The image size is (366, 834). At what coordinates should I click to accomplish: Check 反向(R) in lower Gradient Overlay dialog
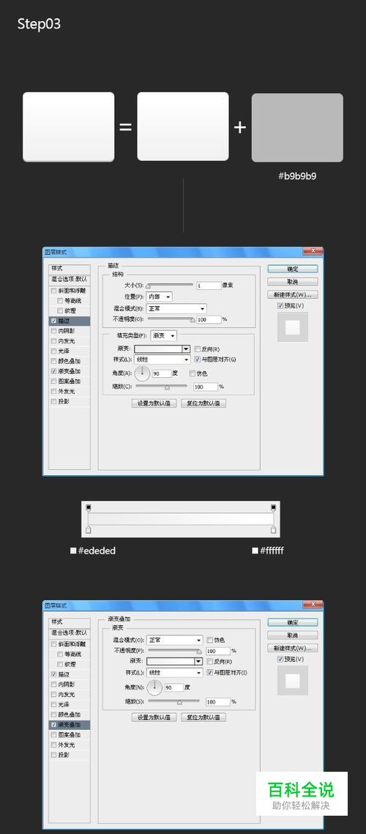(209, 662)
